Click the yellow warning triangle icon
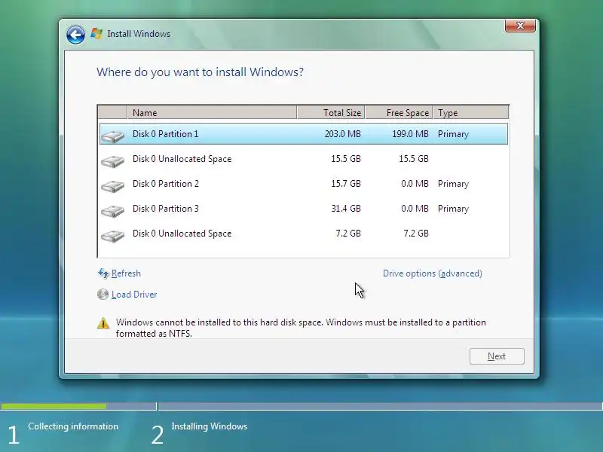 [103, 323]
